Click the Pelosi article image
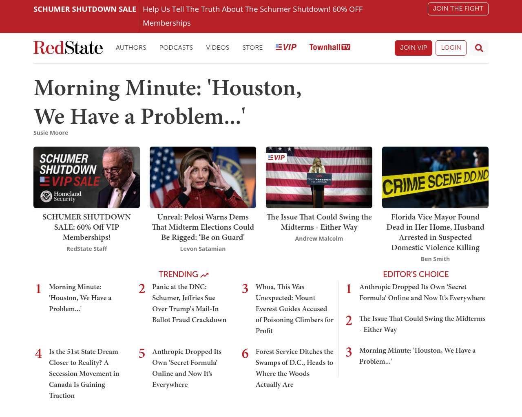Viewport: 522px width, 417px height. point(203,177)
